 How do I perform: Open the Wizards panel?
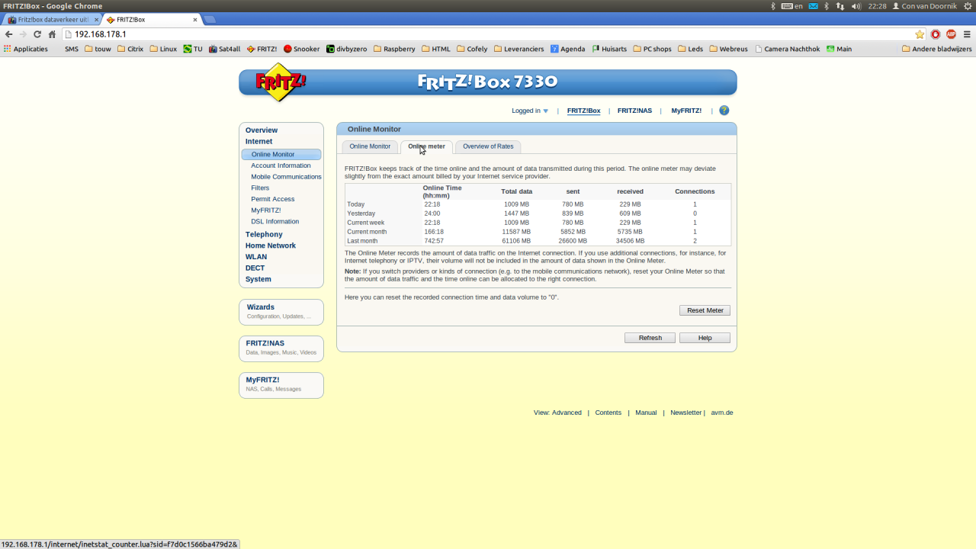point(281,312)
